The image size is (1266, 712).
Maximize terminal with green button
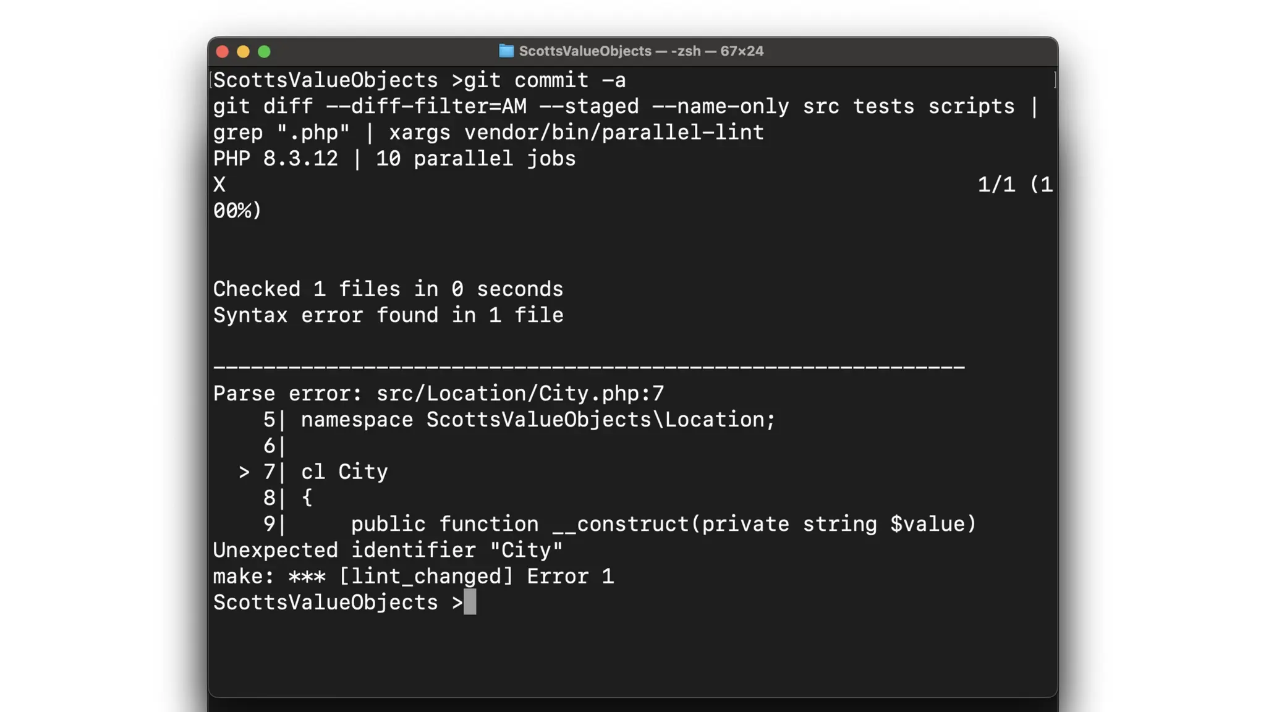tap(264, 52)
